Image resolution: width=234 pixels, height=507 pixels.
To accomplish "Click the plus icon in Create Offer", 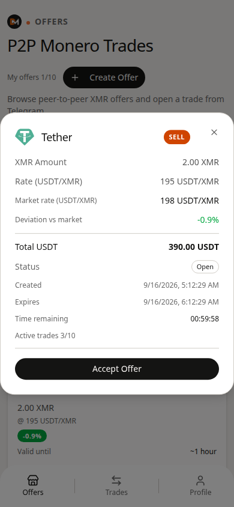I will [75, 77].
